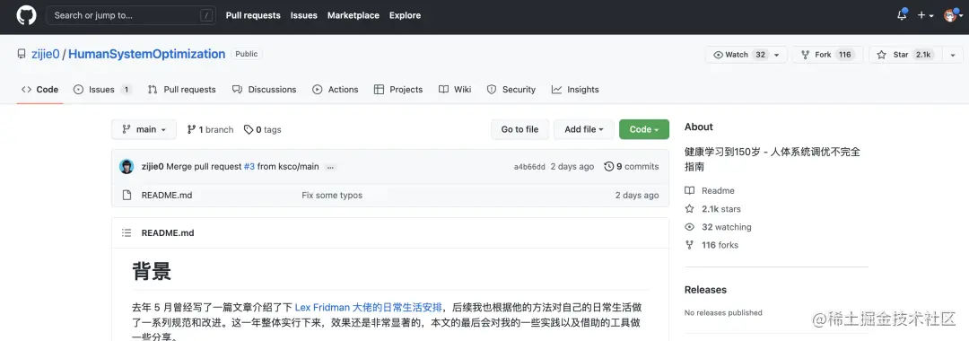Open the HumanSystemOptimization repository link
Image resolution: width=969 pixels, height=341 pixels.
pos(146,55)
